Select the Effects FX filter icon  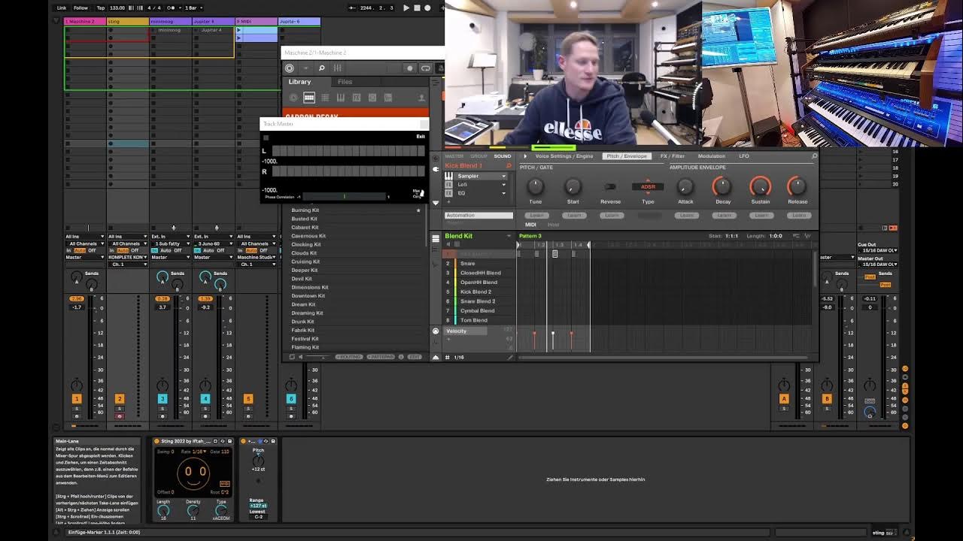[357, 98]
